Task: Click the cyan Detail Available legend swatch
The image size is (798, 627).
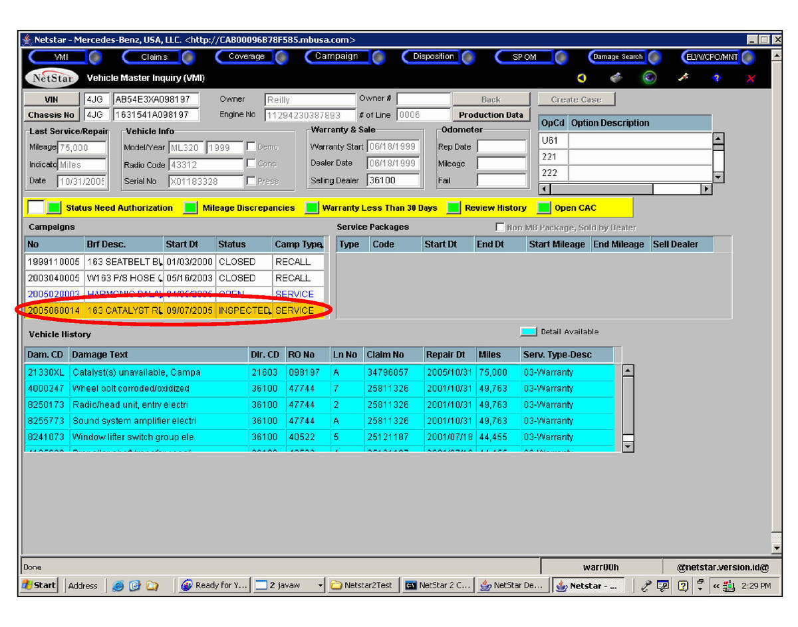Action: coord(529,331)
